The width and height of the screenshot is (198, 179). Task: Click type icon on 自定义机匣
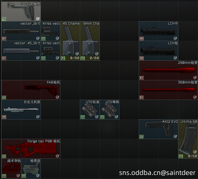(x=4, y=117)
